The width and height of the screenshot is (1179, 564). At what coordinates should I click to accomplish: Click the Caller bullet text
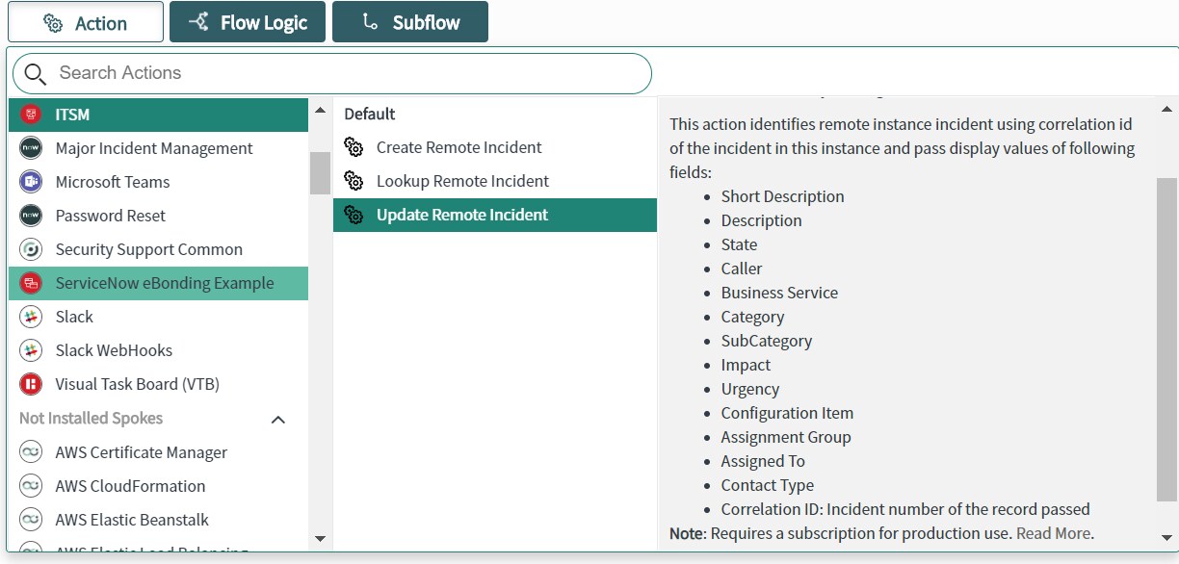coord(742,269)
